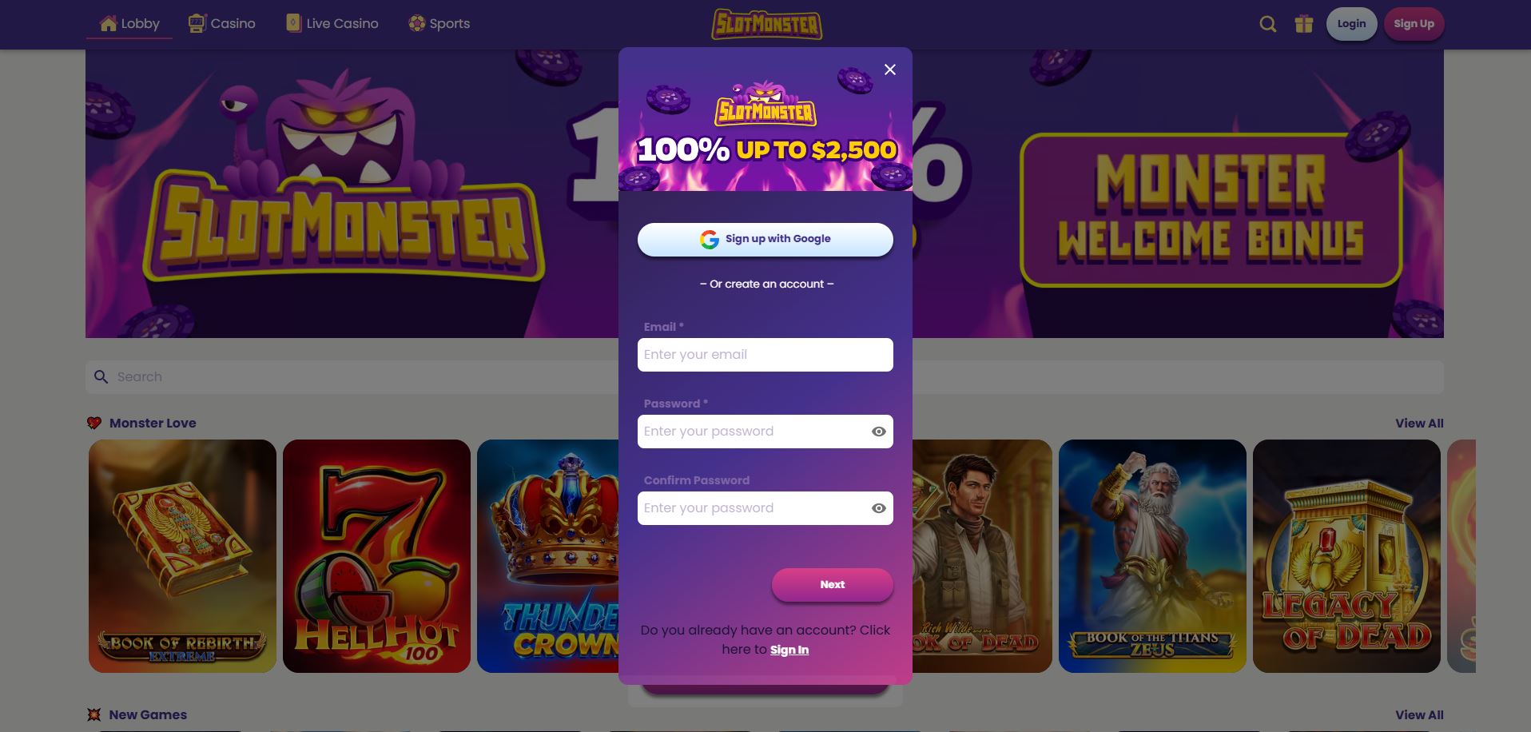The height and width of the screenshot is (732, 1531).
Task: Click the Login button
Action: tap(1351, 24)
